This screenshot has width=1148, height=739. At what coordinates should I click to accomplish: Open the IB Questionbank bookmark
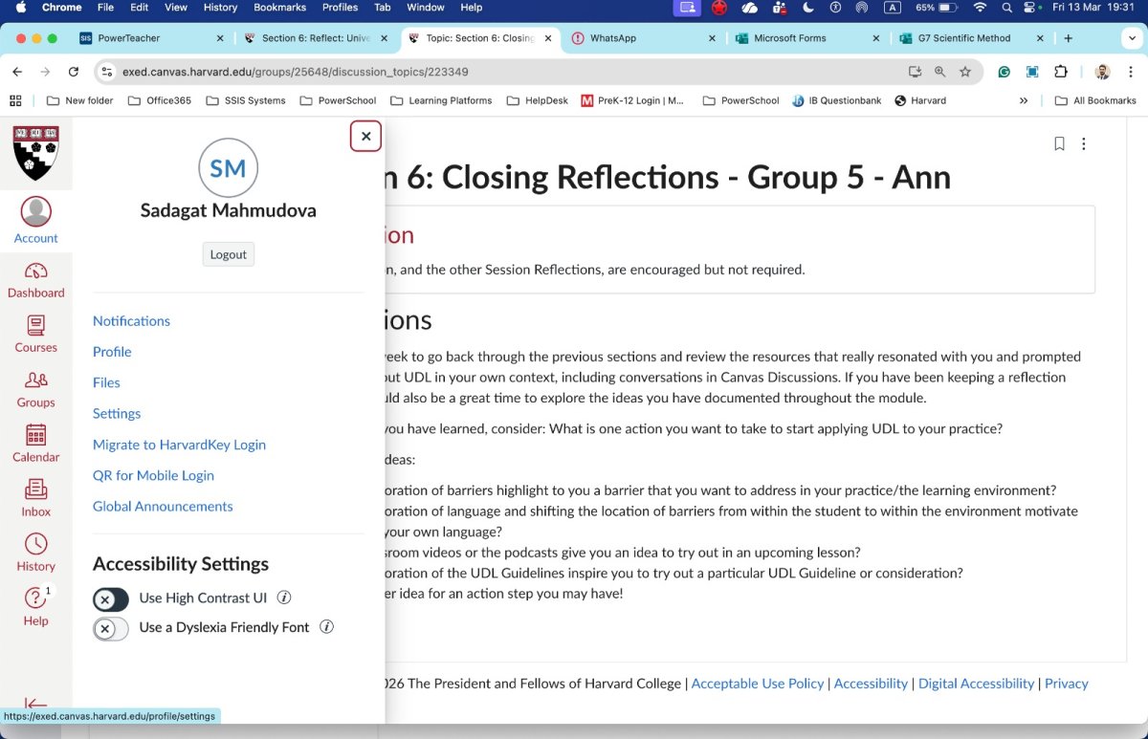pos(837,100)
